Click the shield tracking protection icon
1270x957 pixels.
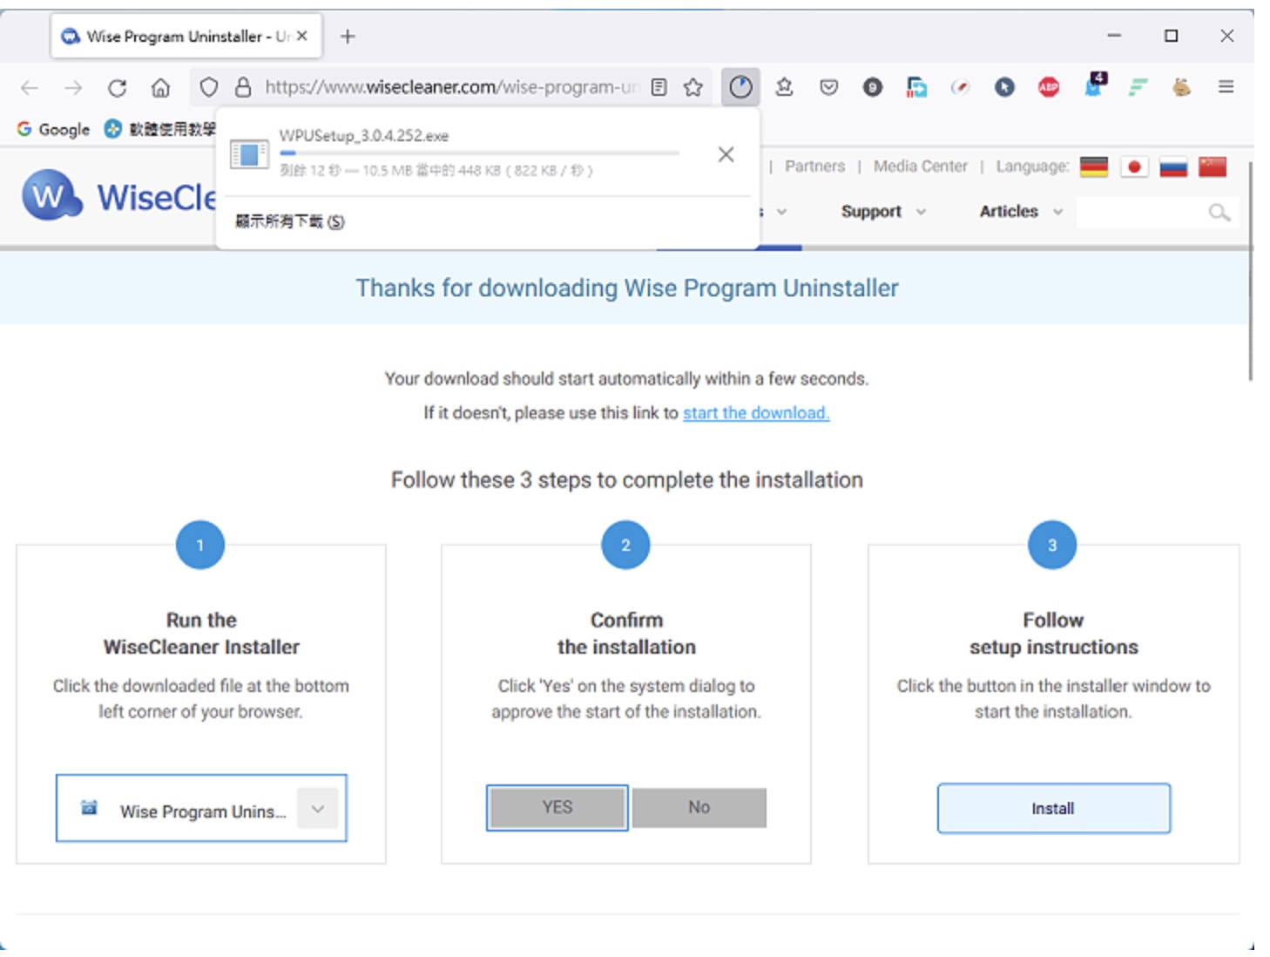click(x=209, y=87)
